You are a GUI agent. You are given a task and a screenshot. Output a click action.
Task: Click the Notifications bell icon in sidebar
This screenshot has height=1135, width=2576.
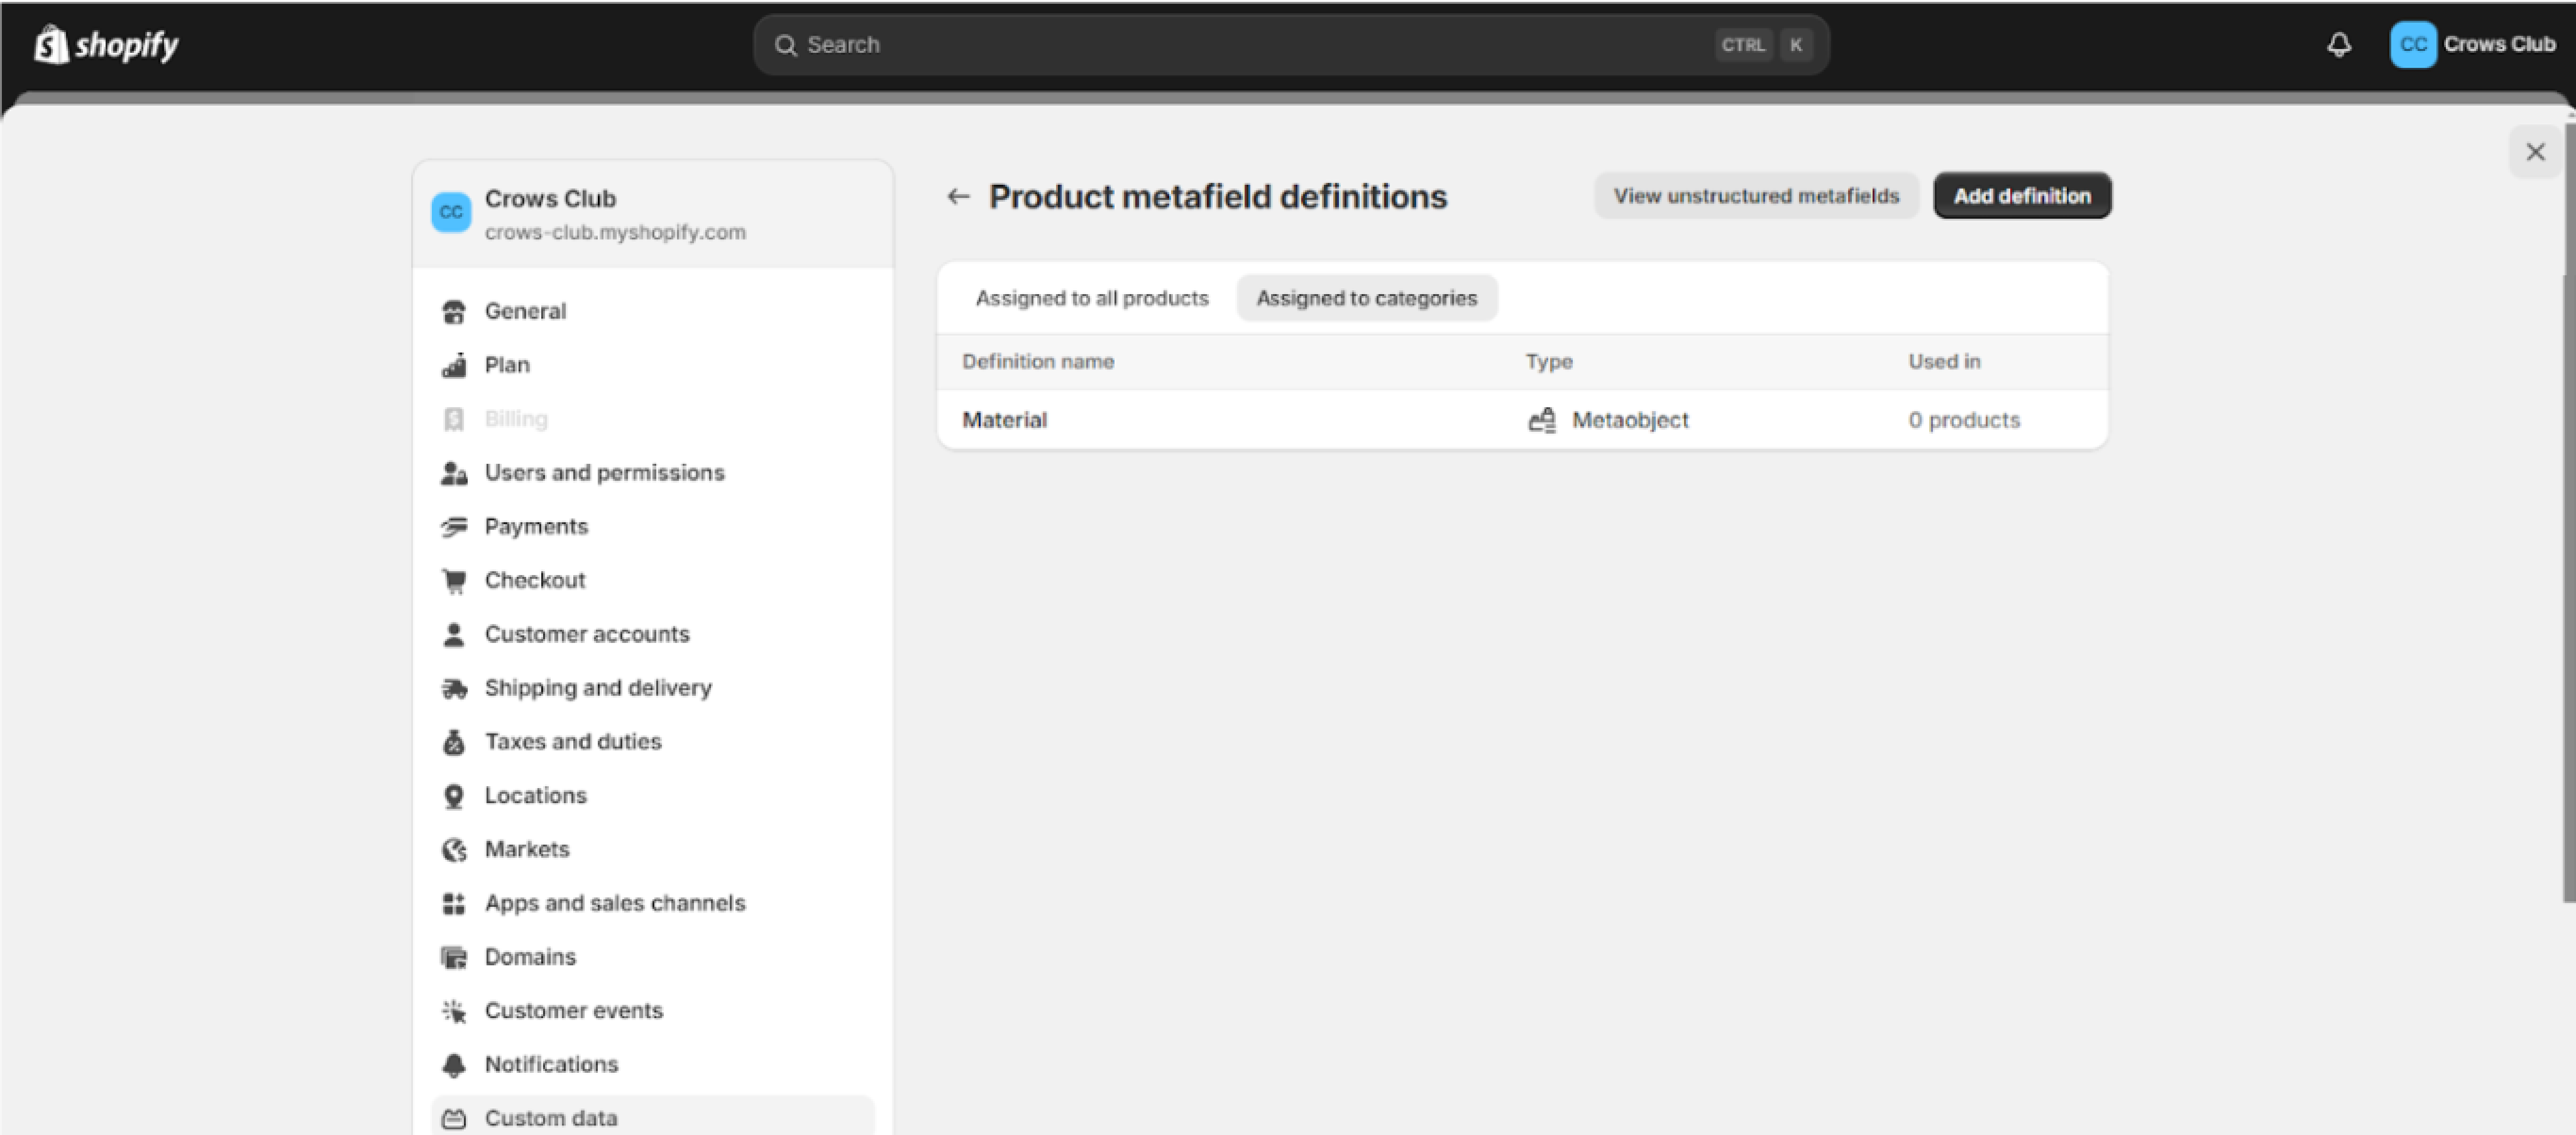[x=454, y=1065]
